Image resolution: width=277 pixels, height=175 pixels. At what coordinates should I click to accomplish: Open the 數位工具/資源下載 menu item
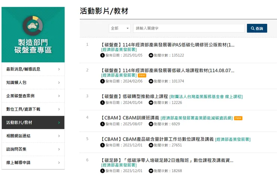(x=33, y=109)
